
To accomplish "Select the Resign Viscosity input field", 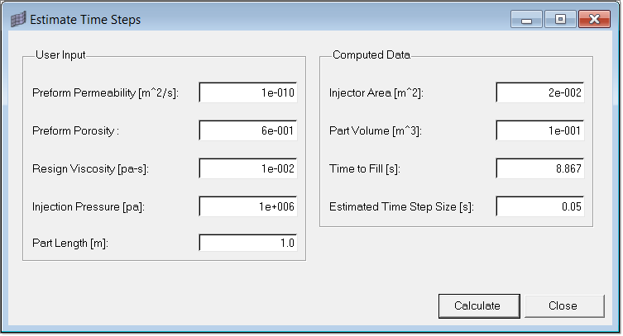I will tap(248, 168).
